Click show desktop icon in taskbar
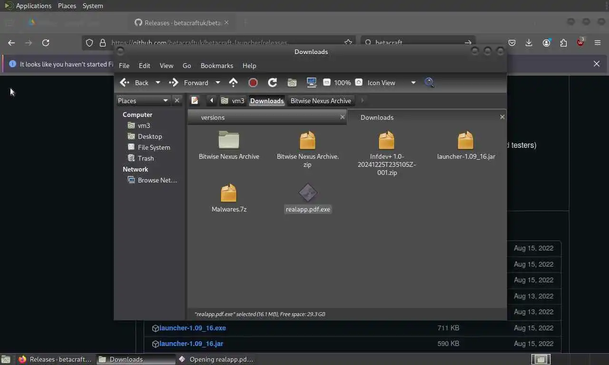Viewport: 609px width, 365px height. 6,360
